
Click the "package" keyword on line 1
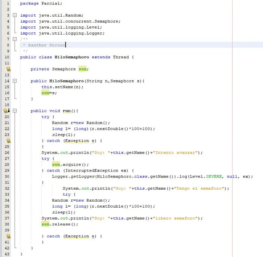(29, 3)
